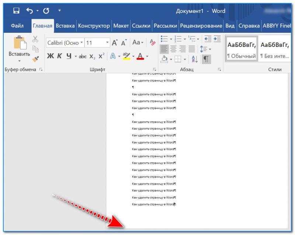Switch to the Вставка tab

[65, 26]
